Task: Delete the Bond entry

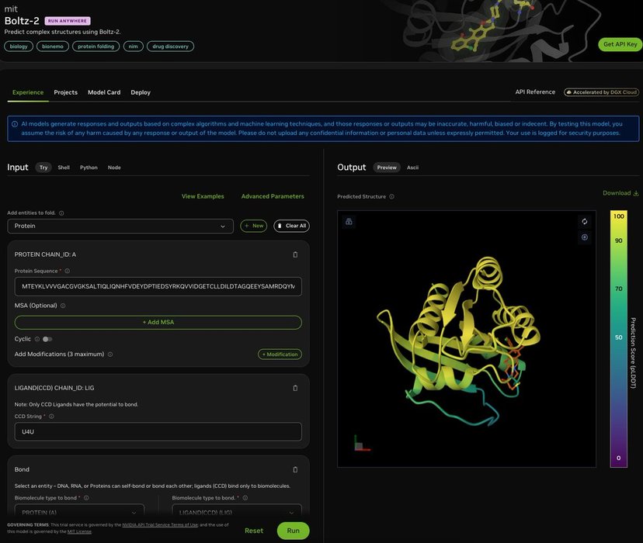Action: tap(295, 470)
